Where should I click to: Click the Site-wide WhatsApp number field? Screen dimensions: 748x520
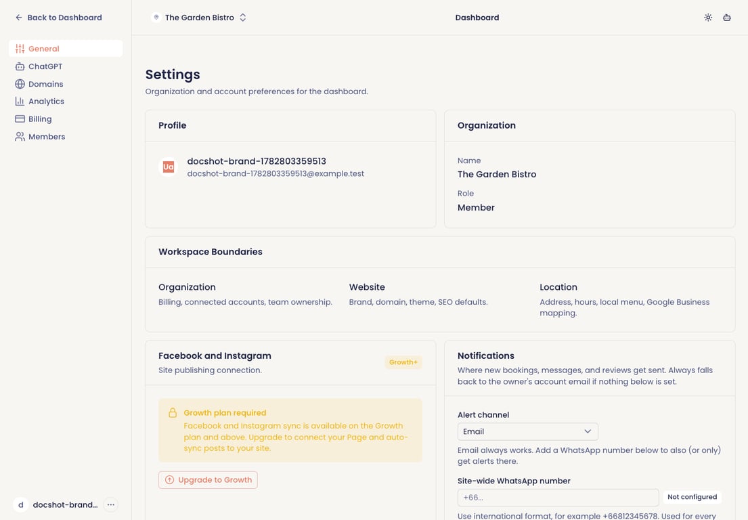click(x=558, y=498)
